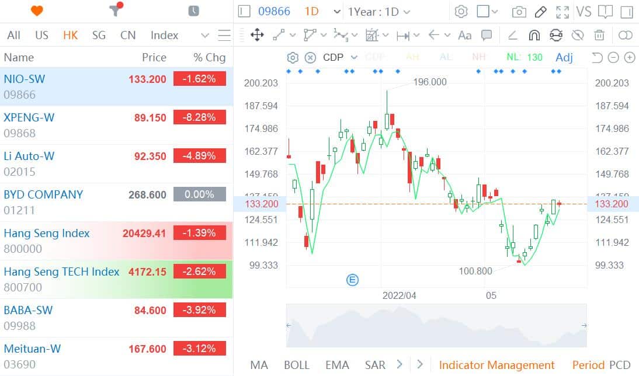Select the Aa text annotation tool
639x376 pixels.
[x=464, y=35]
